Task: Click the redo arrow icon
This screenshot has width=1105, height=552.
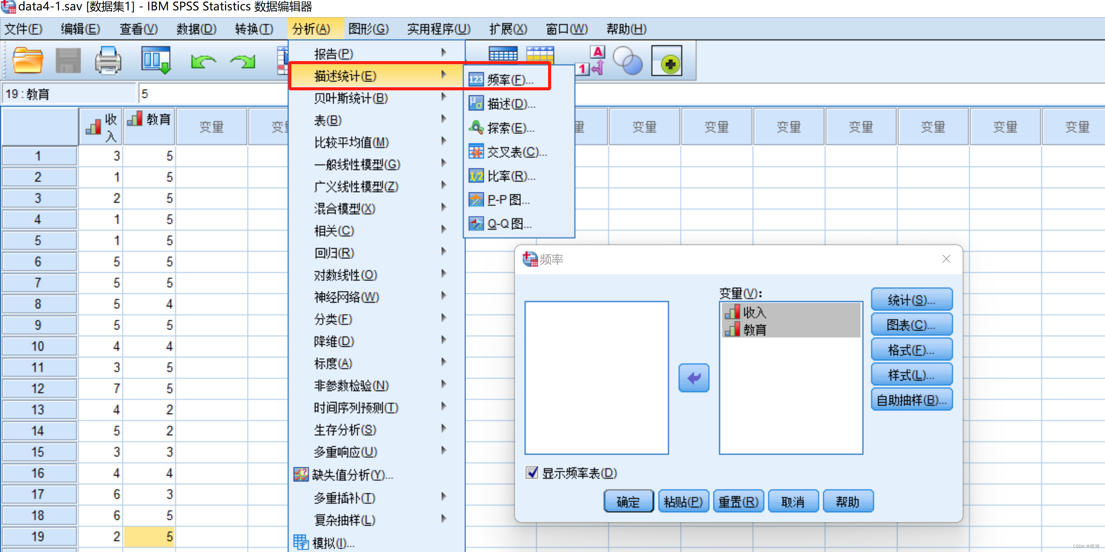Action: tap(243, 62)
